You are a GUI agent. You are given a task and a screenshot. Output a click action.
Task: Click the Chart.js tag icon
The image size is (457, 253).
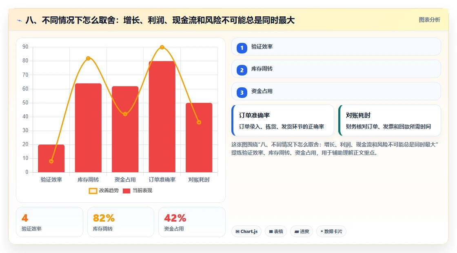237,231
